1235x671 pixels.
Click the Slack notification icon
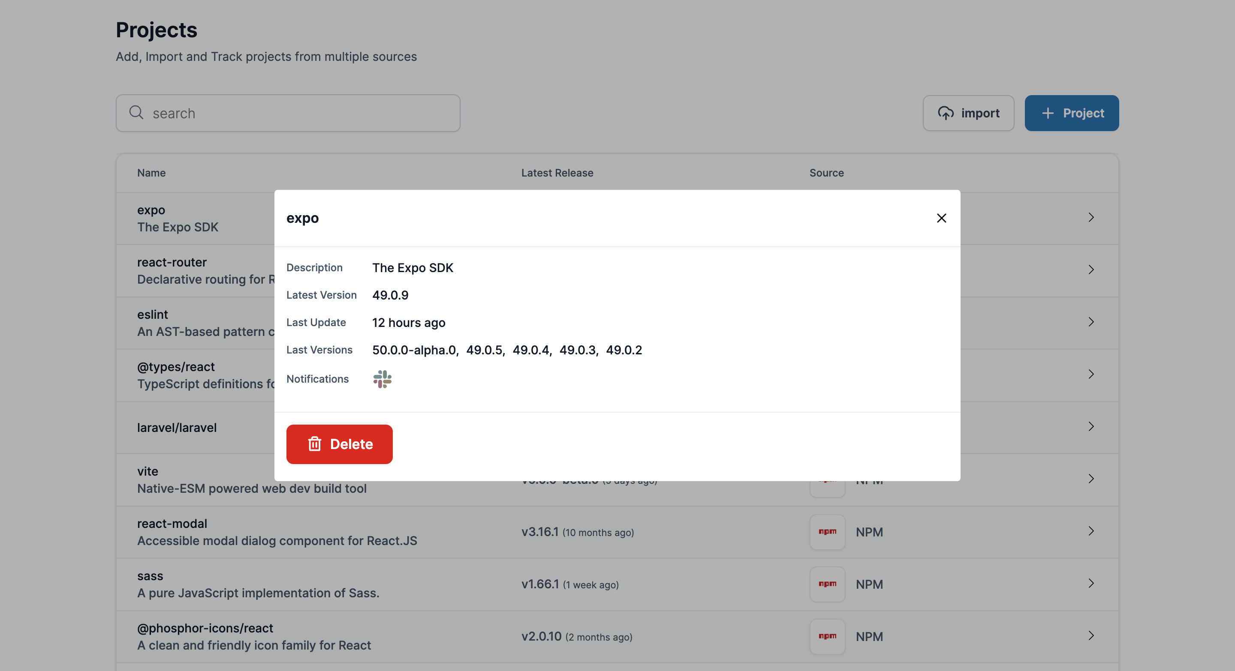382,379
